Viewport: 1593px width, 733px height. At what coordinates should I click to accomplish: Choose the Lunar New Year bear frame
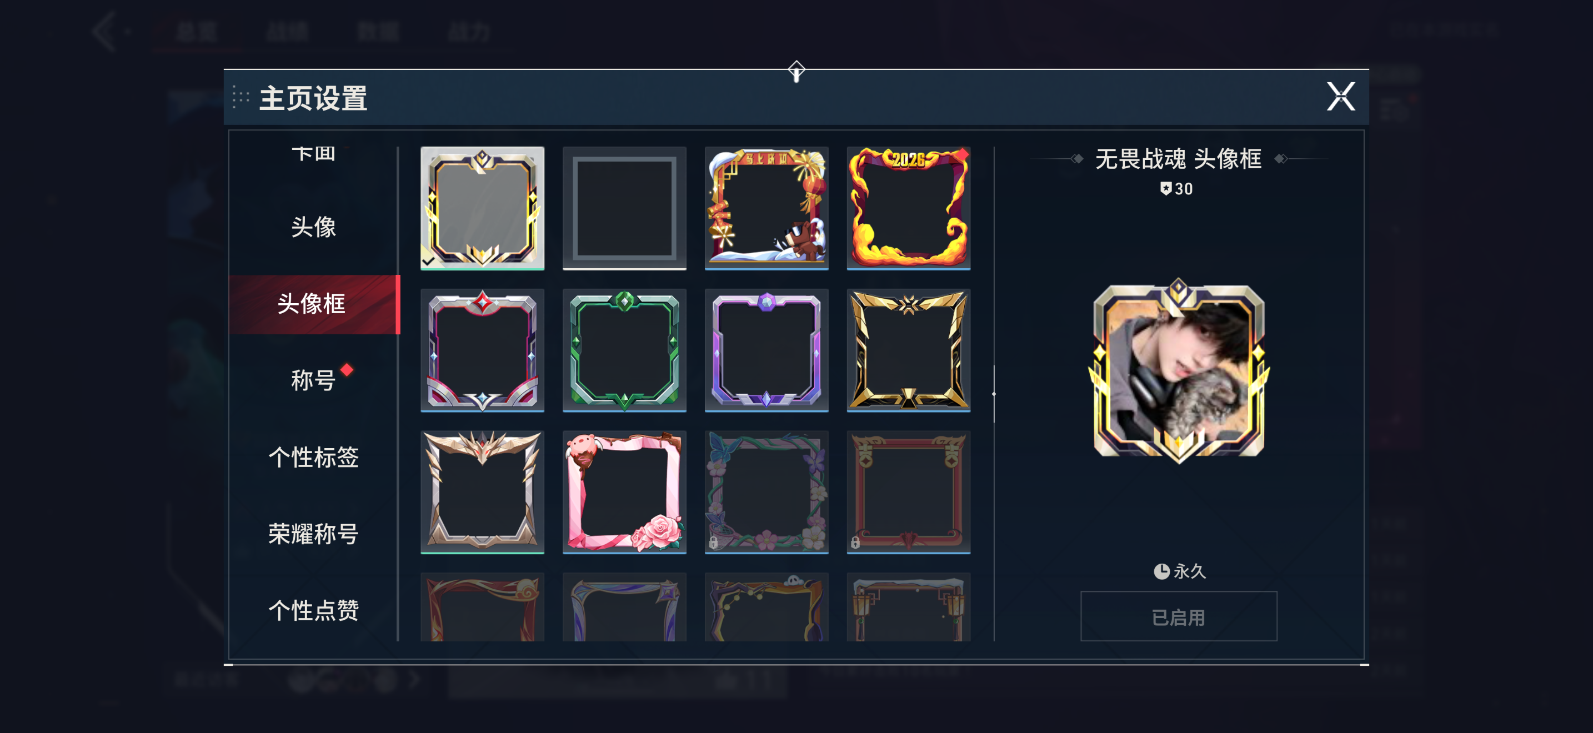766,208
